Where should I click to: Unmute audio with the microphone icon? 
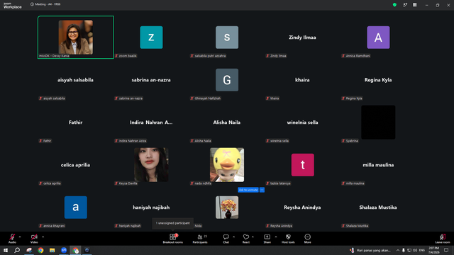[x=12, y=237]
